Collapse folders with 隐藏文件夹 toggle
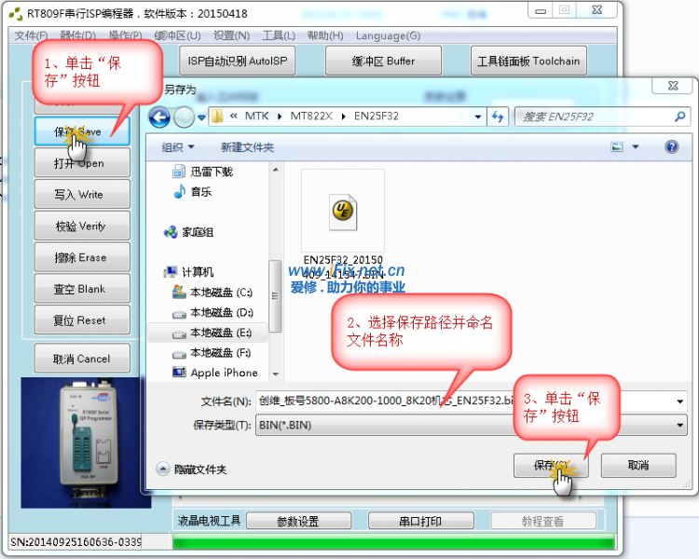The height and width of the screenshot is (559, 699). click(x=192, y=470)
